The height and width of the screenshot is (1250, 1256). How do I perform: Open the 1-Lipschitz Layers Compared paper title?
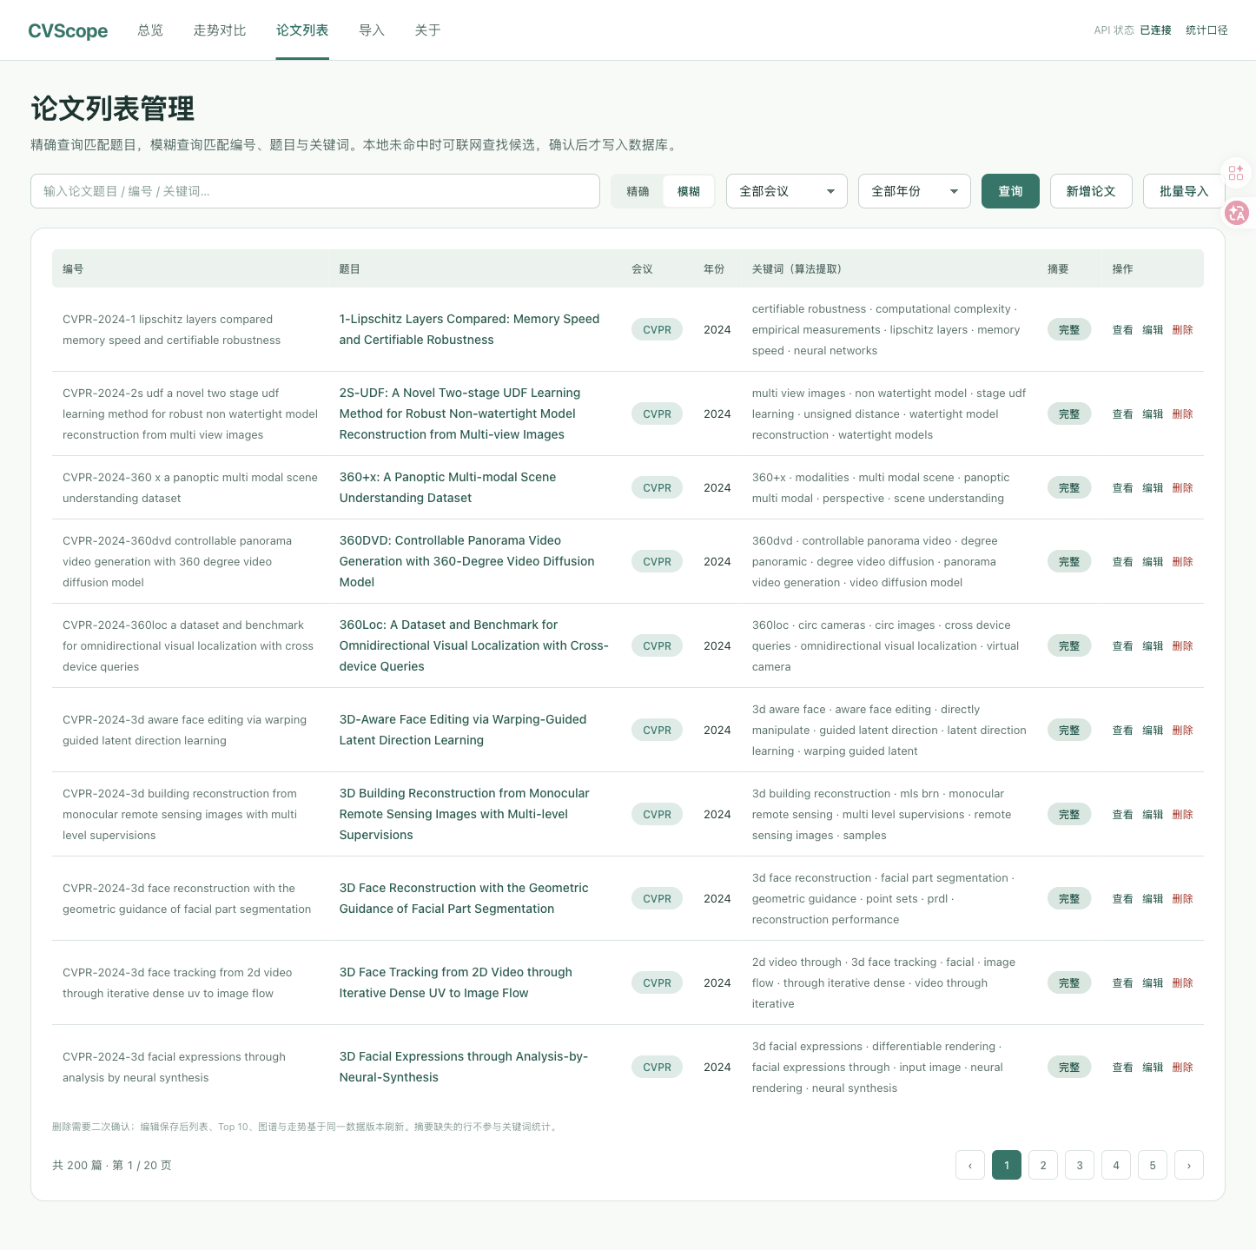[469, 329]
